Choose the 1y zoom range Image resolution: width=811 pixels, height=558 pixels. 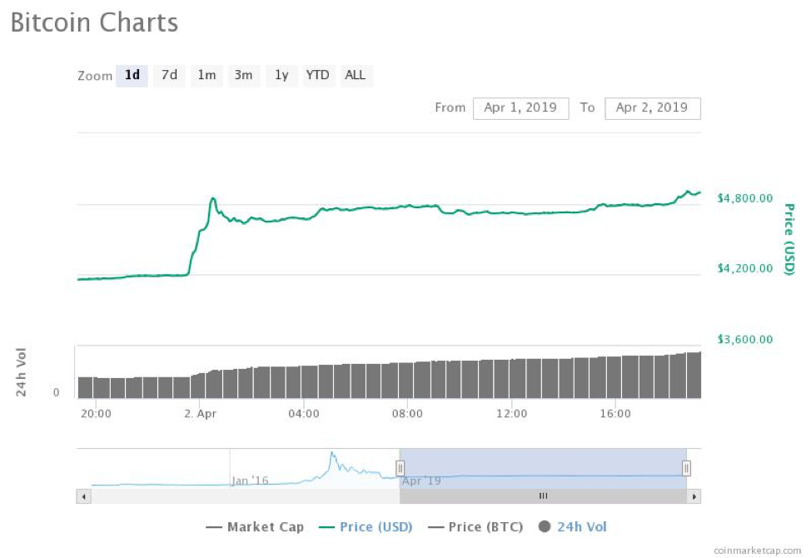coord(281,76)
